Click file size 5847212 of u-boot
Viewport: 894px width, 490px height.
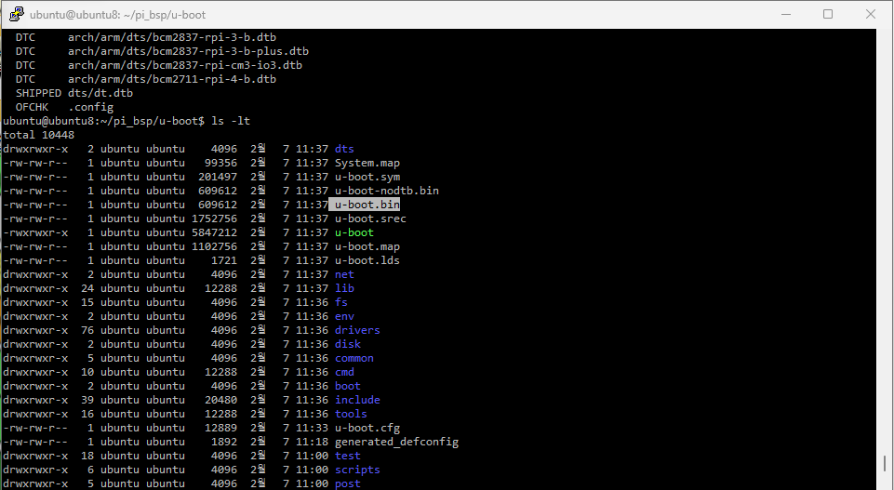(x=214, y=232)
